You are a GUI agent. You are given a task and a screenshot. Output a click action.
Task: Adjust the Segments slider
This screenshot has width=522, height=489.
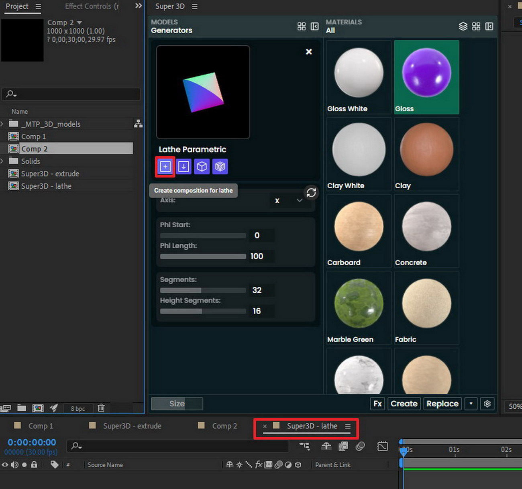click(203, 290)
